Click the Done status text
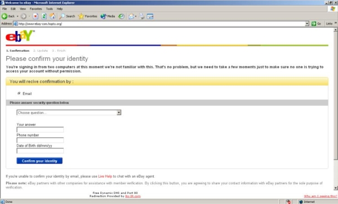The image size is (338, 204). 9,202
